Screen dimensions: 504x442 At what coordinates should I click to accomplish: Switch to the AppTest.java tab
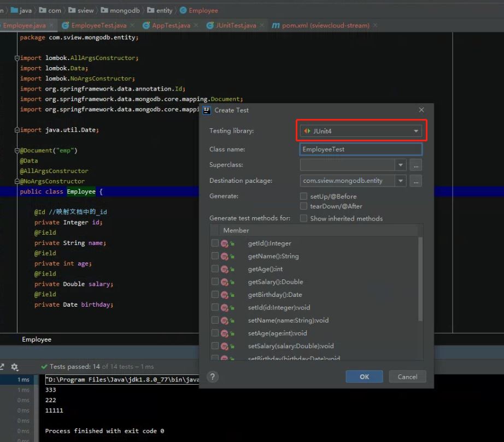point(171,25)
